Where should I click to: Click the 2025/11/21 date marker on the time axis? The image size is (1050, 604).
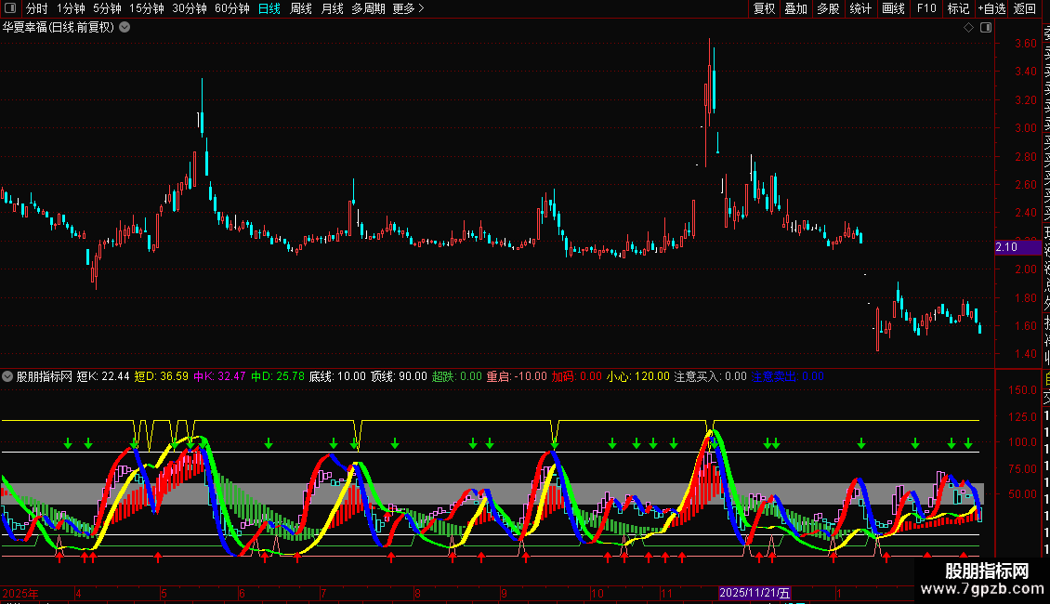[x=755, y=592]
